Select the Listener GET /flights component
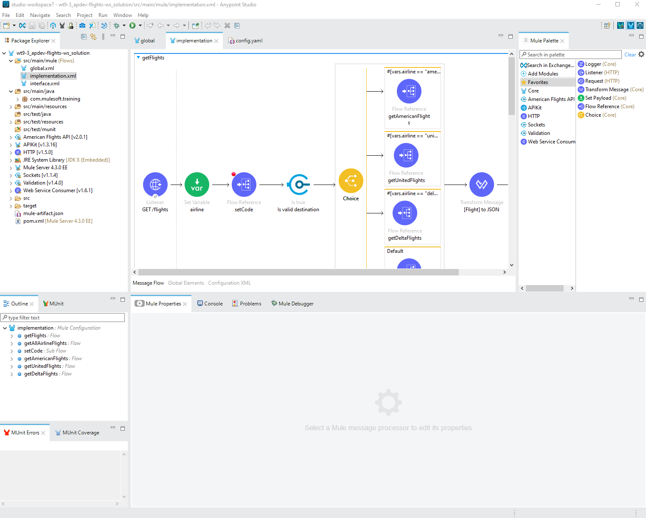 155,184
